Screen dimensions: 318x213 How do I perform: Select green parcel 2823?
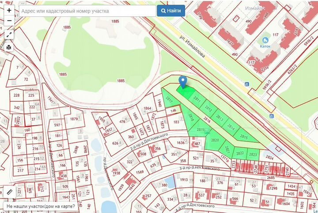253,154
